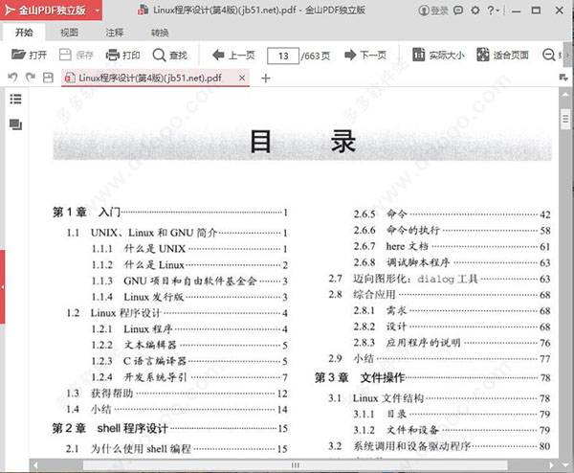Expand toolbar overflow chevron at right
Screen dimensions: 574x473
point(567,56)
